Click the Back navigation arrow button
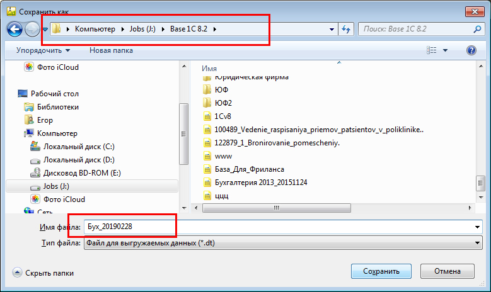491x292 pixels. [15, 29]
